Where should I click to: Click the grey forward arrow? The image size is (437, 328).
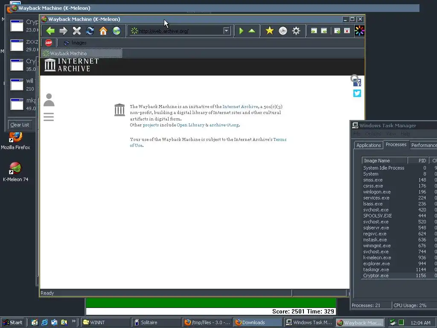(x=64, y=31)
